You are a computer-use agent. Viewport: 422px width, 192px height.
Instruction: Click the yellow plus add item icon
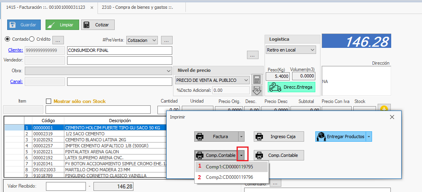384,109
